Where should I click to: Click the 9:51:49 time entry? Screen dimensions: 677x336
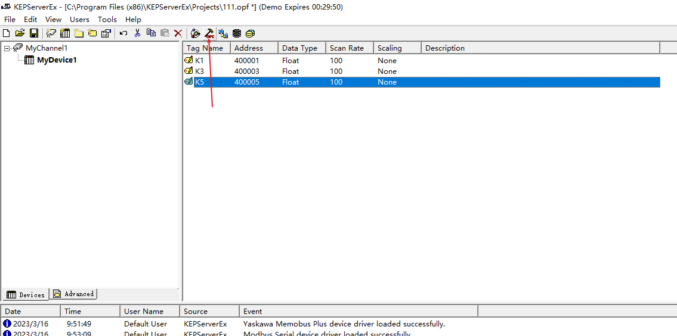(79, 323)
